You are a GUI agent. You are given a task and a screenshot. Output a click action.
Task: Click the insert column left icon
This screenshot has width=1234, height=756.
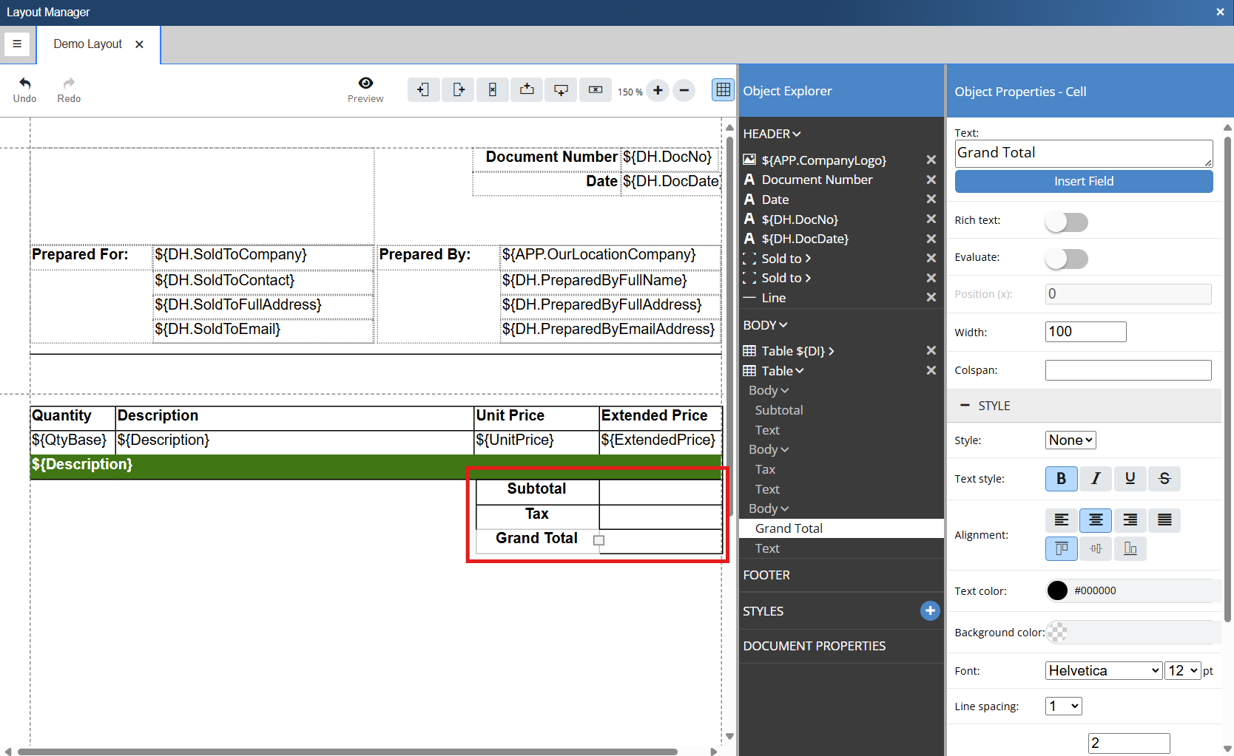(423, 90)
